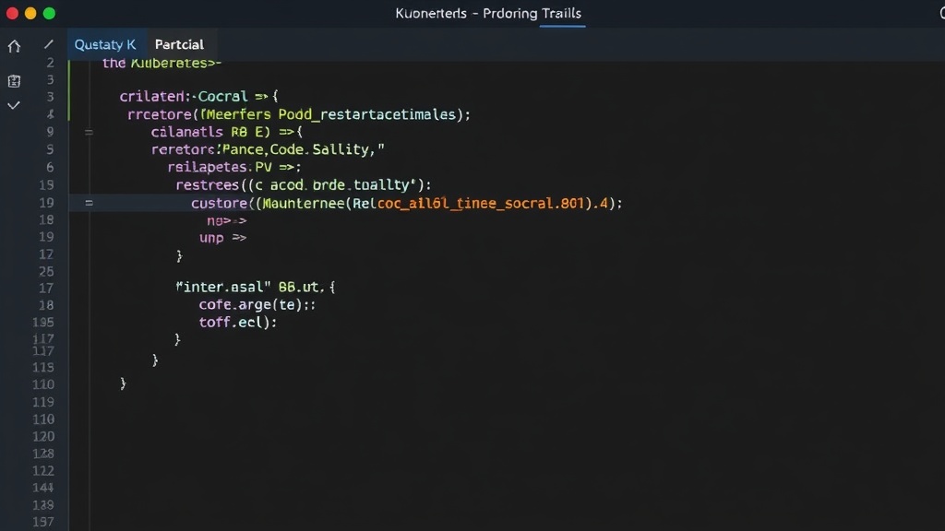This screenshot has width=945, height=531.
Task: Click the window title Kuonerterds - Prdoring Traills
Action: pos(488,13)
